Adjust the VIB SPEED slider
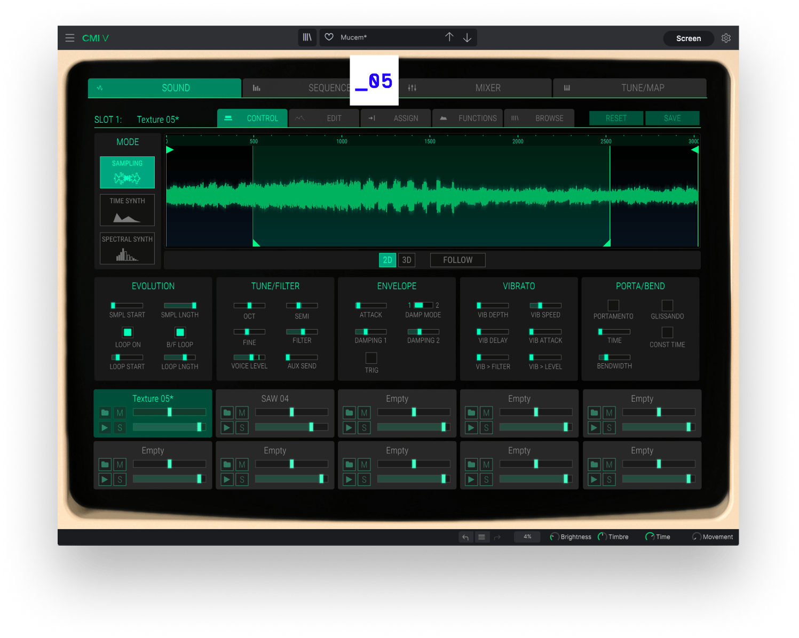Viewport: 799px width, 638px height. (x=545, y=306)
